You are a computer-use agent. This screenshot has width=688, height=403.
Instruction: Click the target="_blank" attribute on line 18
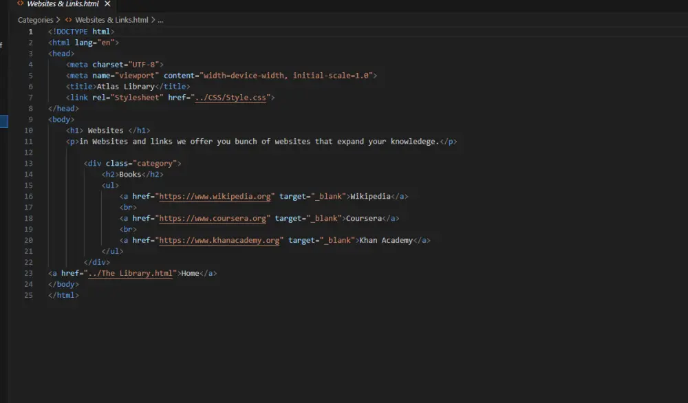pyautogui.click(x=308, y=218)
